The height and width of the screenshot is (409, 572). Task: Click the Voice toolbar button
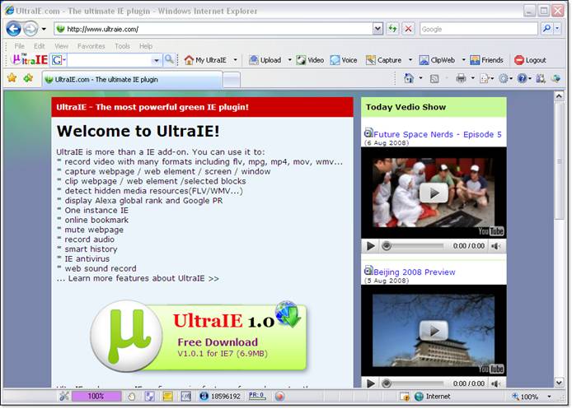click(x=344, y=60)
